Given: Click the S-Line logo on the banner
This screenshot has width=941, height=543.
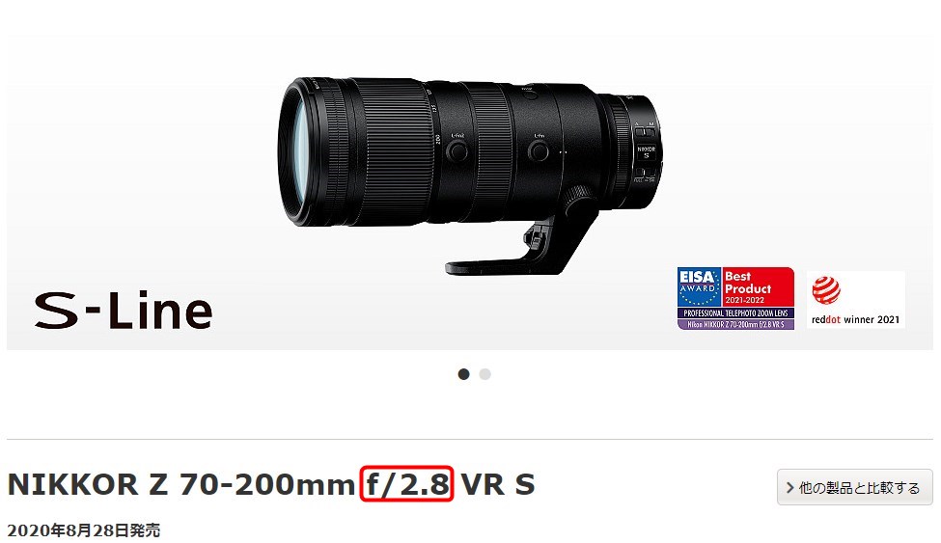Looking at the screenshot, I should tap(123, 311).
